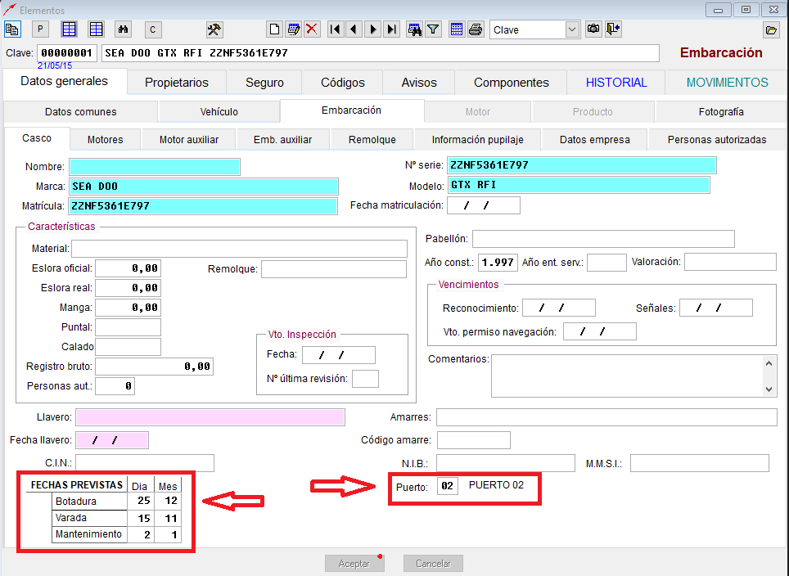Select the Datos comunes subtab
The width and height of the screenshot is (789, 576).
pyautogui.click(x=80, y=111)
